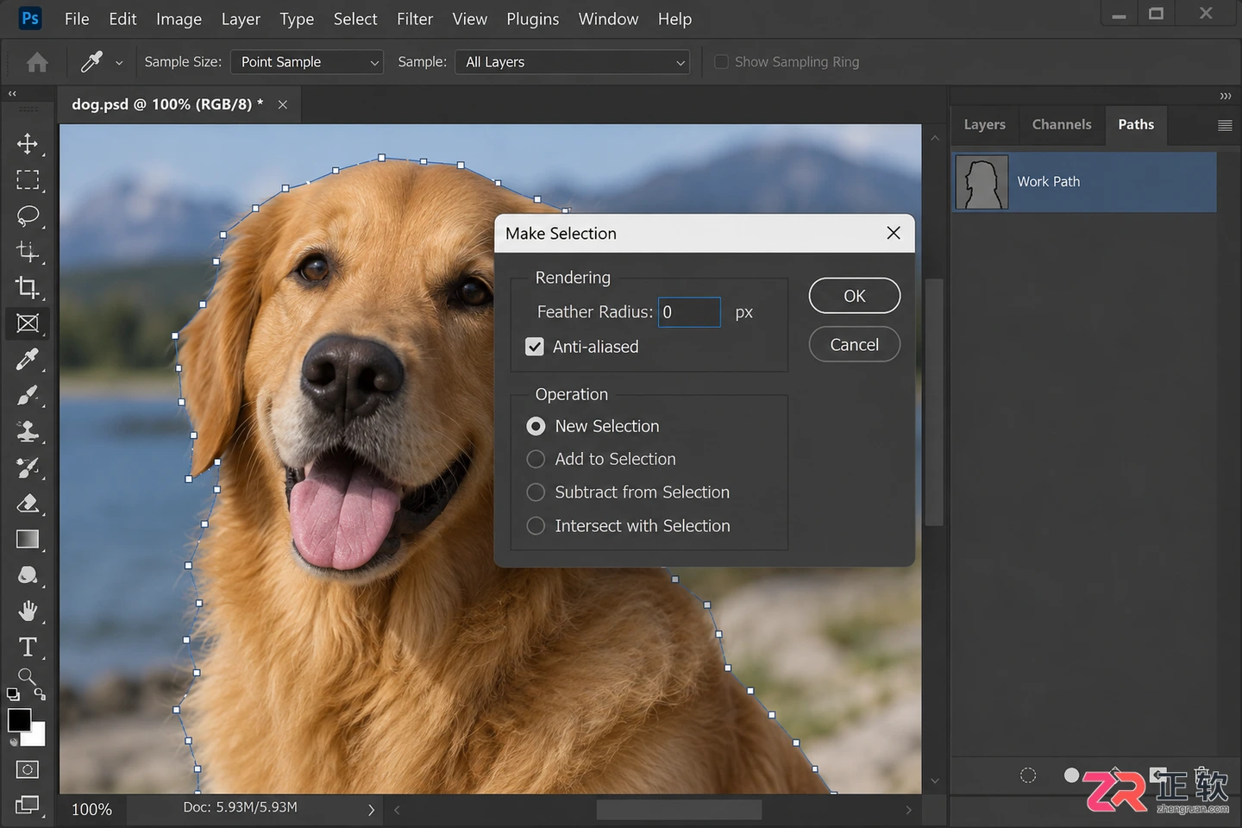
Task: Open the Window menu
Action: point(608,19)
